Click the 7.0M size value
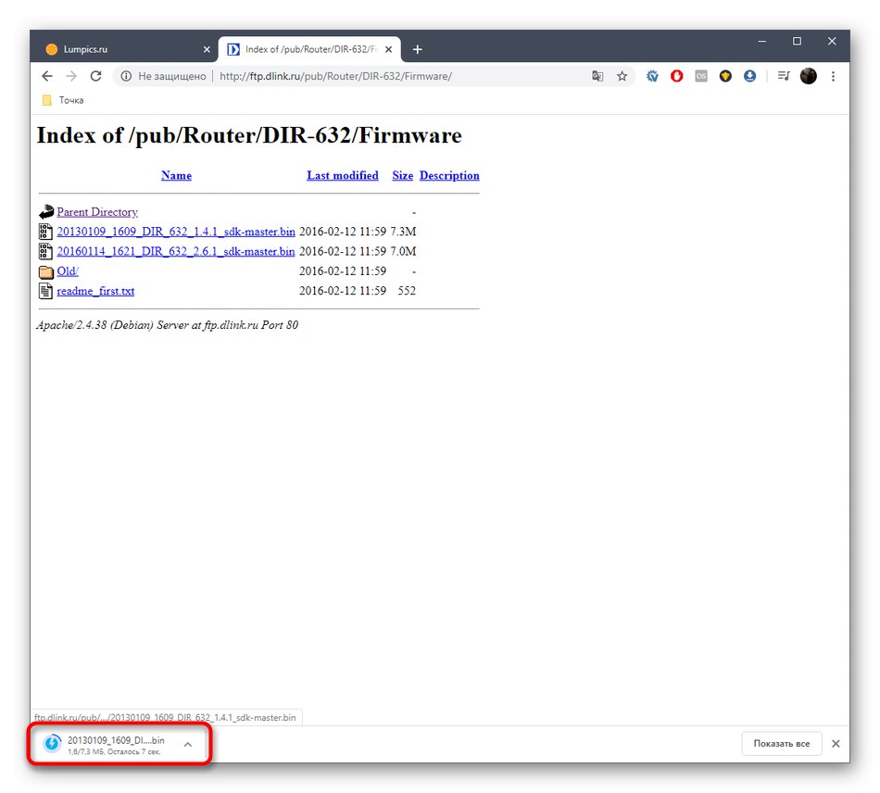Screen dimensions: 880x793 pyautogui.click(x=403, y=251)
